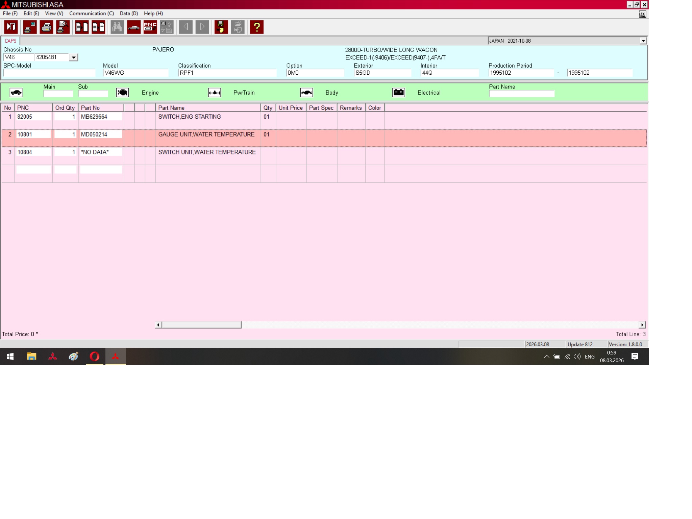Switch to the CAPS tab

pos(10,41)
